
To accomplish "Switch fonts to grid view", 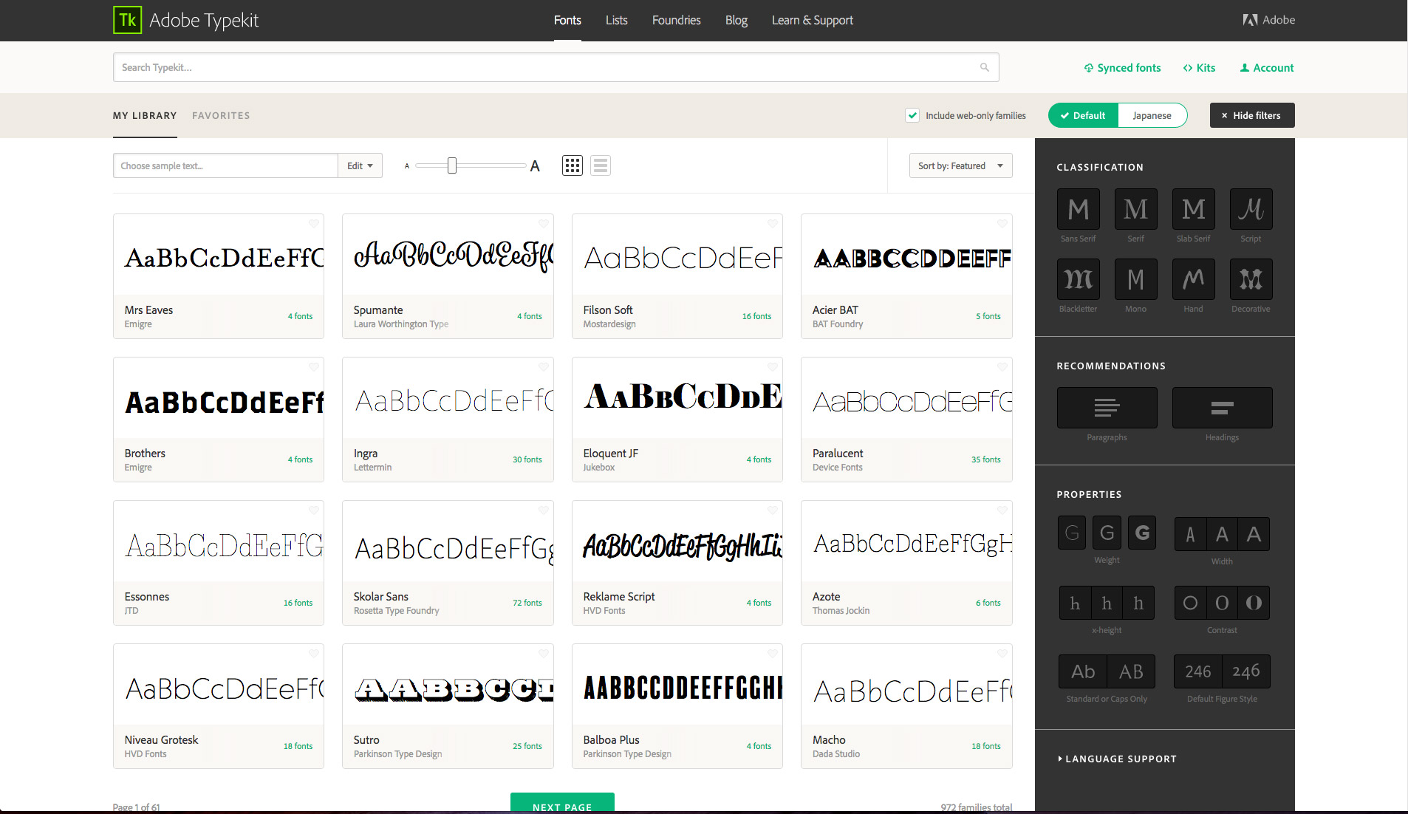I will pos(572,165).
